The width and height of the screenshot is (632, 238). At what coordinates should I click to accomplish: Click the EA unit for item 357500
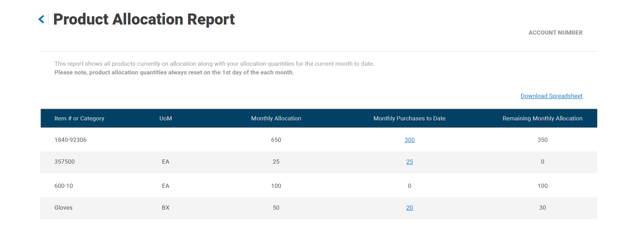click(166, 162)
